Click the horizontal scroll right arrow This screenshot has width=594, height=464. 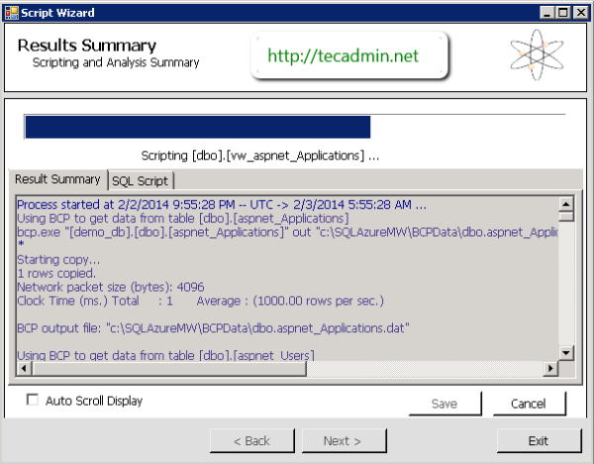(550, 370)
